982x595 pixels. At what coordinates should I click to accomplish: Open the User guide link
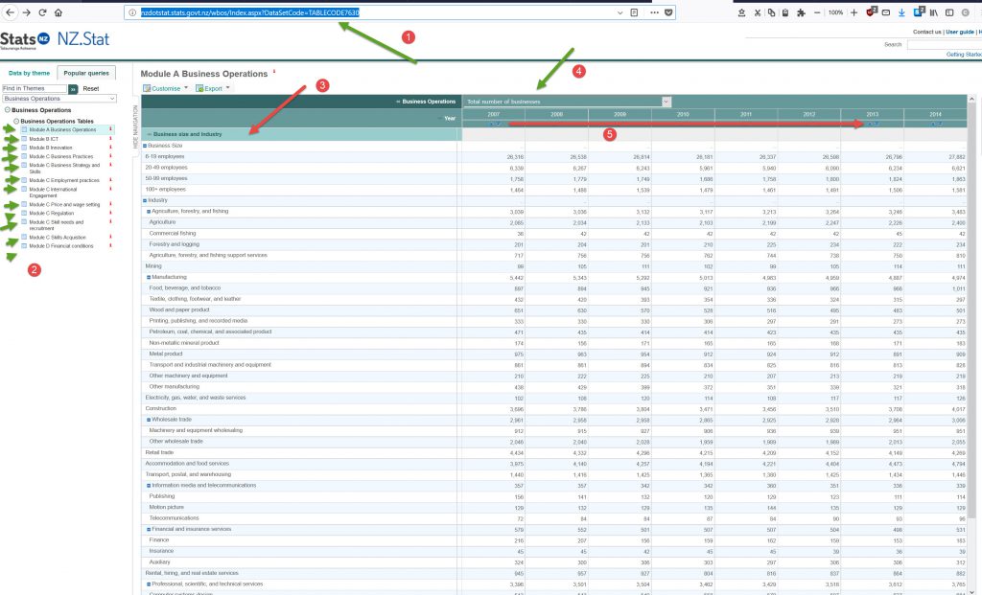point(962,32)
